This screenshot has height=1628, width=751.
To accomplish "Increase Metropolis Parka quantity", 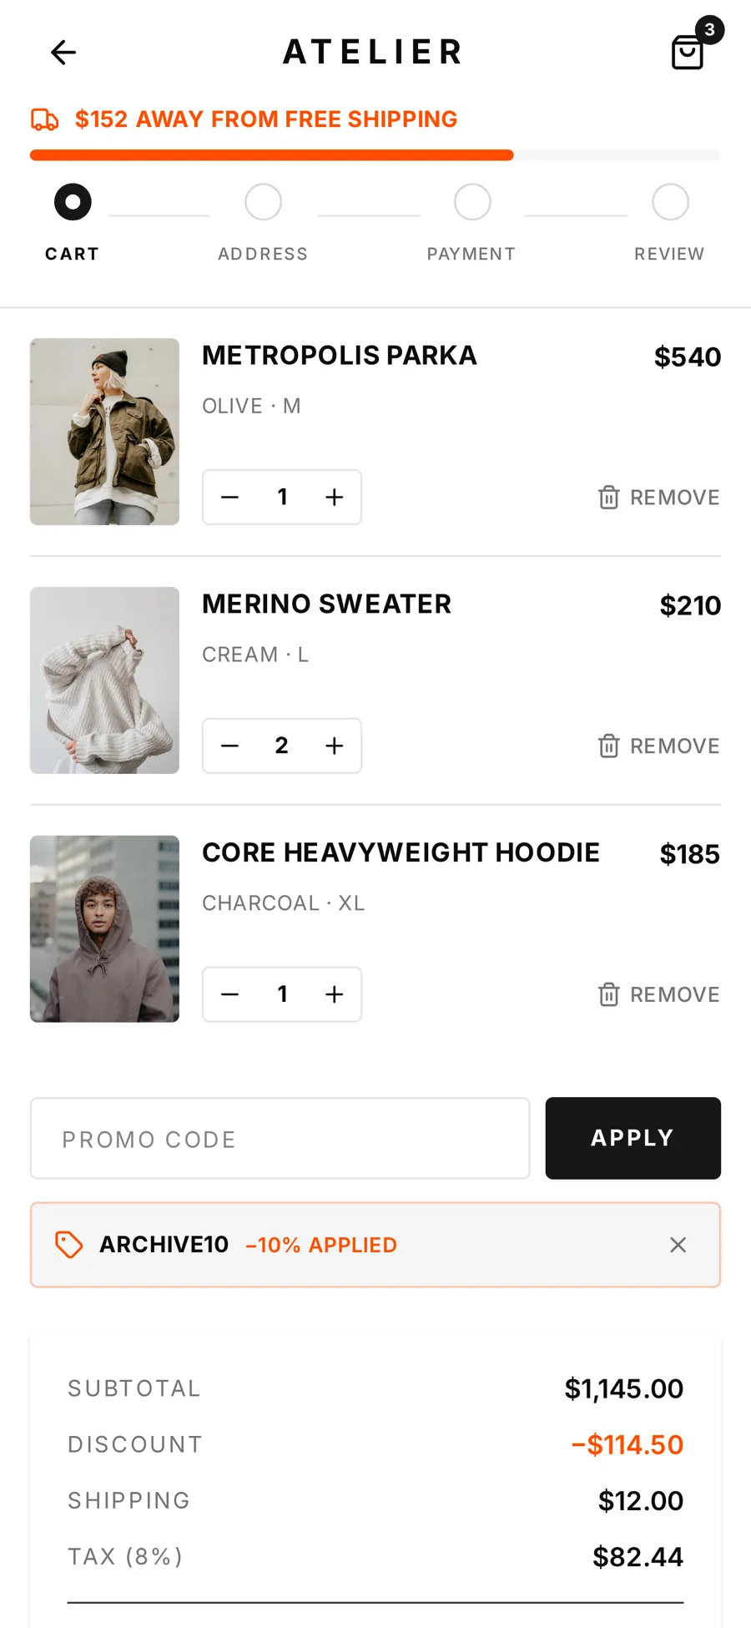I will pyautogui.click(x=335, y=498).
